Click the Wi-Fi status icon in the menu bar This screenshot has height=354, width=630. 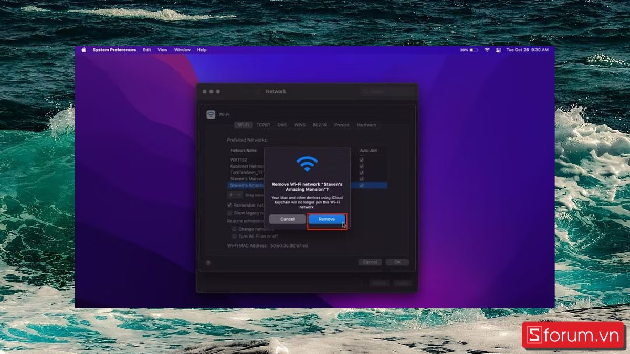(x=487, y=50)
